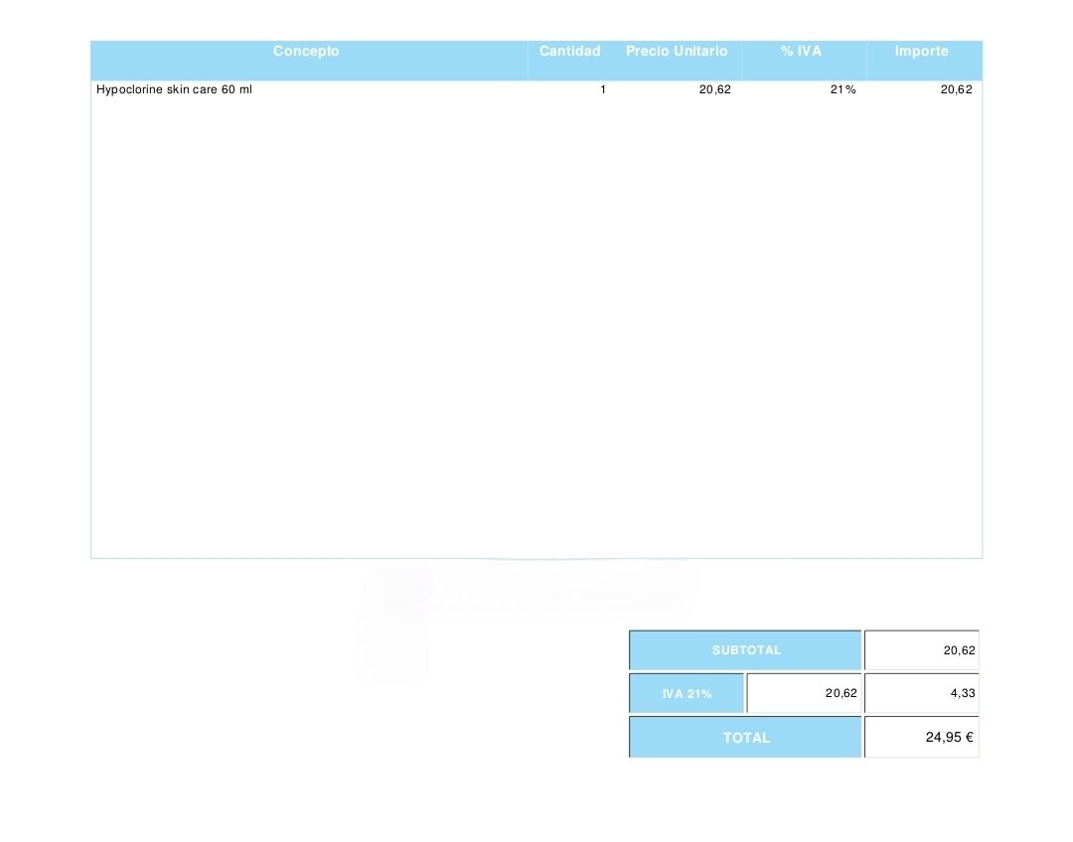Image resolution: width=1073 pixels, height=842 pixels.
Task: Select the IVA amount 4,33
Action: (x=963, y=693)
